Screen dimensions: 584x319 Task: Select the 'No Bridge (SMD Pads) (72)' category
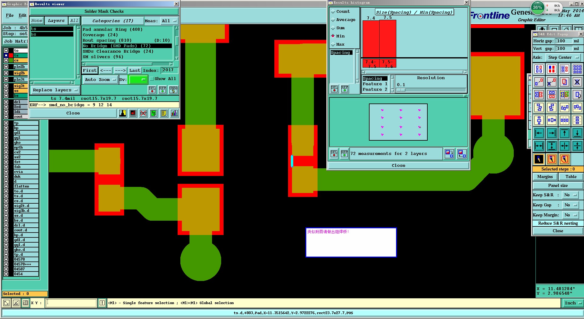point(127,46)
